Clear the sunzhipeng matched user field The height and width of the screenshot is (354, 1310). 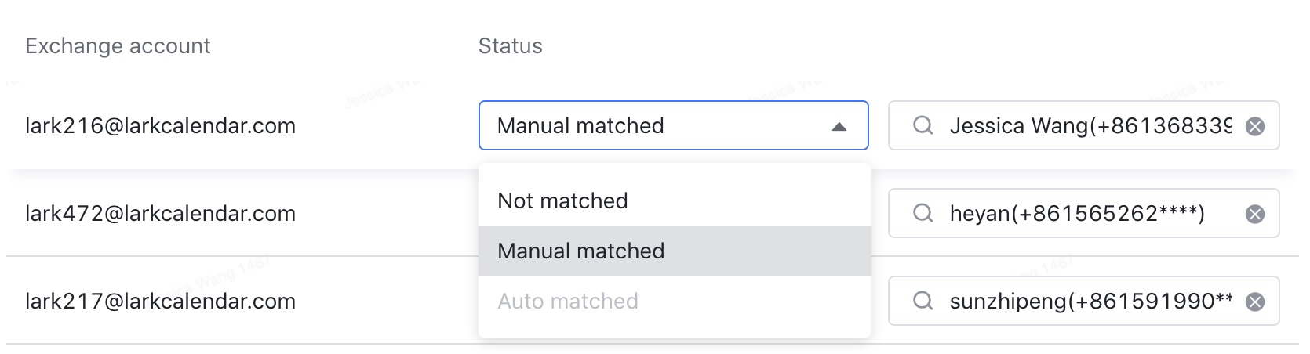tap(1255, 302)
